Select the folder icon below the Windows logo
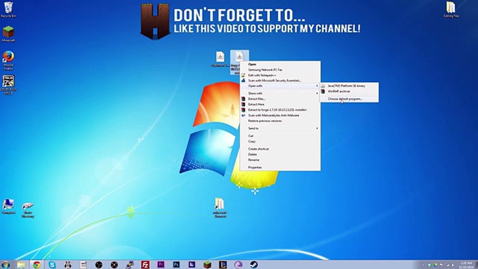 coord(220,208)
